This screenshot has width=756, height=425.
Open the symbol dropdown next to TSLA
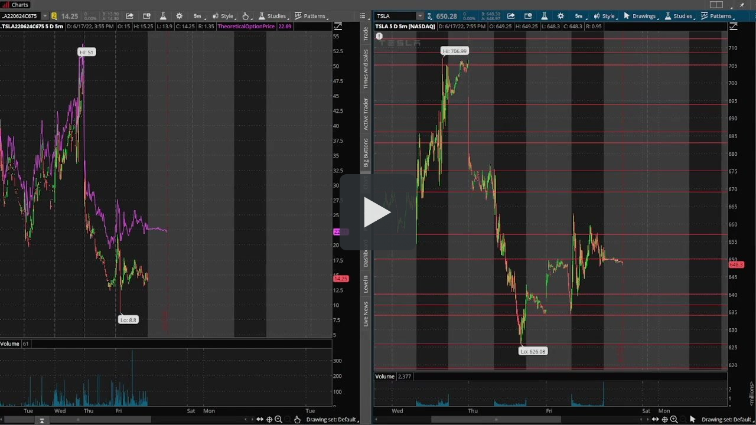[x=420, y=16]
